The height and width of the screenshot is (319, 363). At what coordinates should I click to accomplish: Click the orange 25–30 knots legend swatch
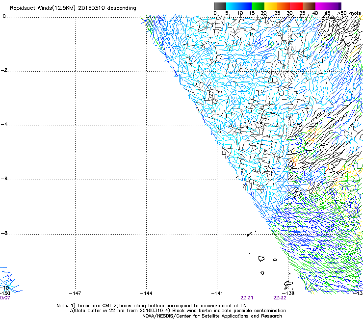[284, 6]
